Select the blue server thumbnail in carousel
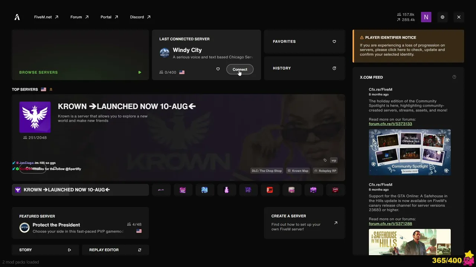The image size is (476, 267). 205,190
